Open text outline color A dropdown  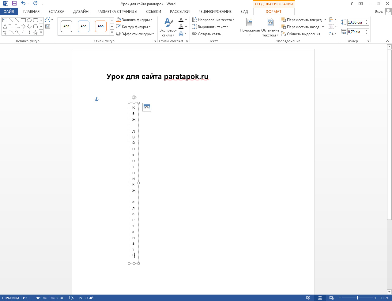coord(186,27)
